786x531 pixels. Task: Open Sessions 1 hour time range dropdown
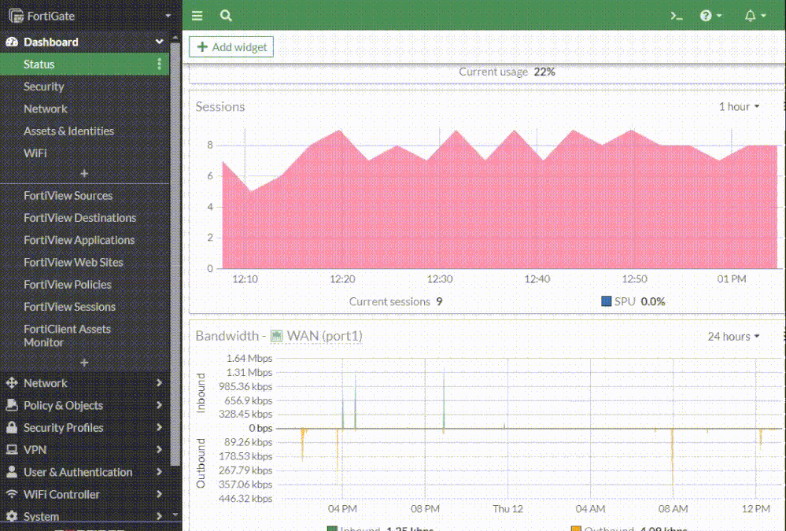click(740, 107)
